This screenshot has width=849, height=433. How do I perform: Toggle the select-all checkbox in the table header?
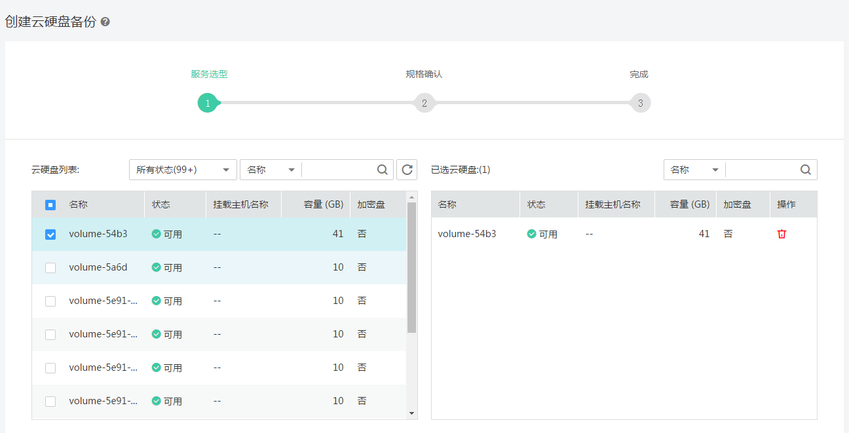coord(50,204)
